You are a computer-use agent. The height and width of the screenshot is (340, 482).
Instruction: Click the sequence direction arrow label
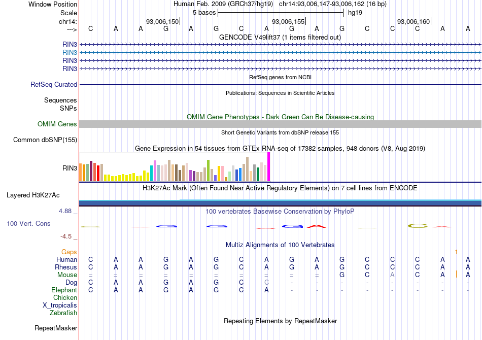point(72,29)
